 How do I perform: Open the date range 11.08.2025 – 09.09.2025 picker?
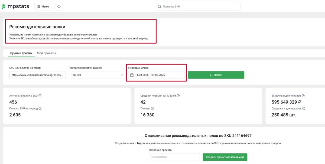pyautogui.click(x=157, y=75)
